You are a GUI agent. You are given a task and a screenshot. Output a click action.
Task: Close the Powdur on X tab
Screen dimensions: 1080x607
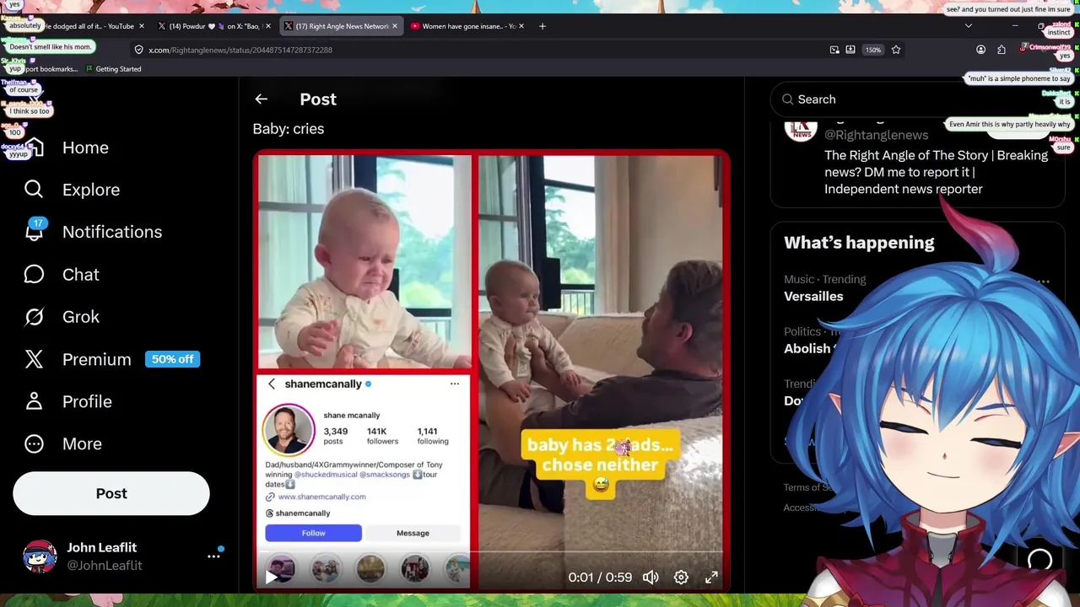[x=268, y=26]
